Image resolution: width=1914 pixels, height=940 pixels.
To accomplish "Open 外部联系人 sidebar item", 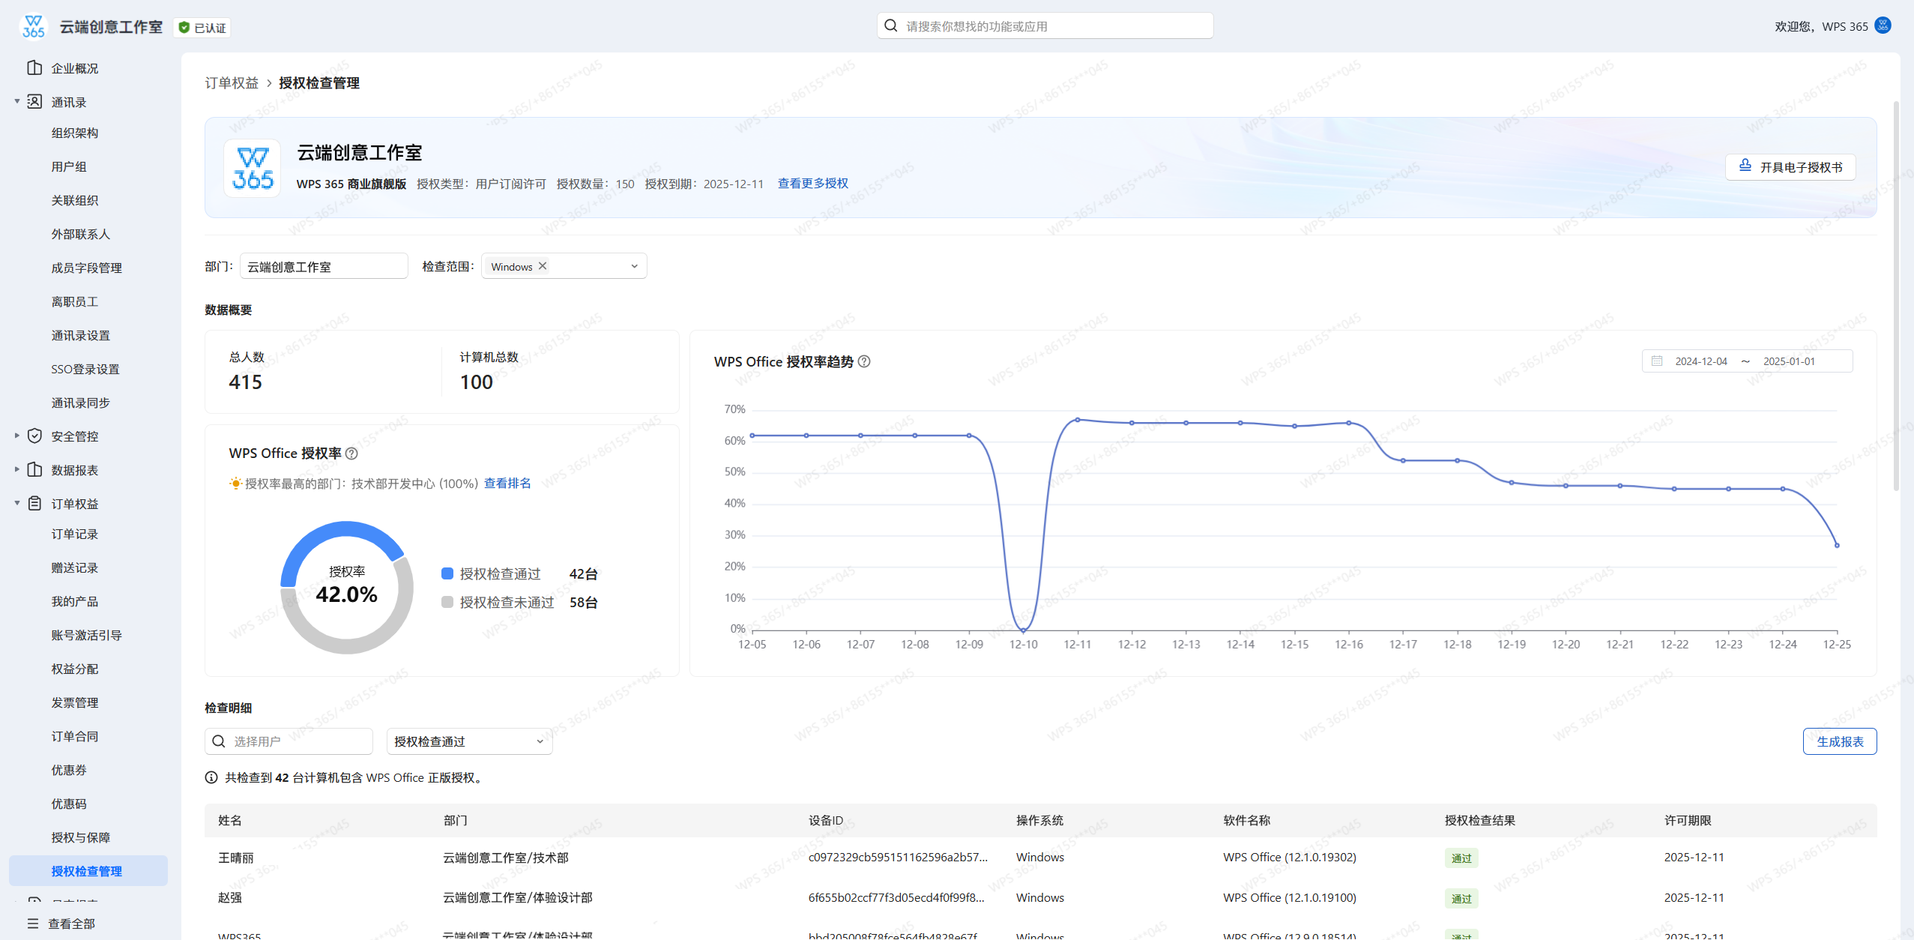I will 80,234.
